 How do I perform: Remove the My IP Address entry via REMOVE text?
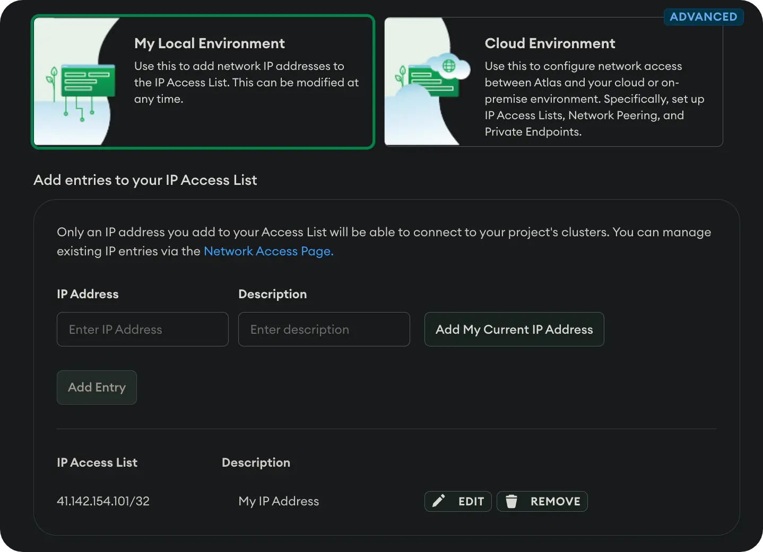[555, 501]
